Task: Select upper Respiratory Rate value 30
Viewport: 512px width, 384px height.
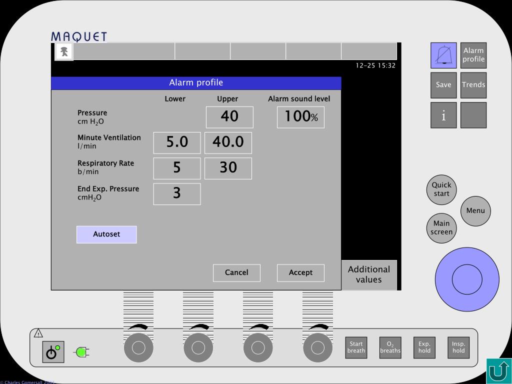Action: tap(228, 168)
